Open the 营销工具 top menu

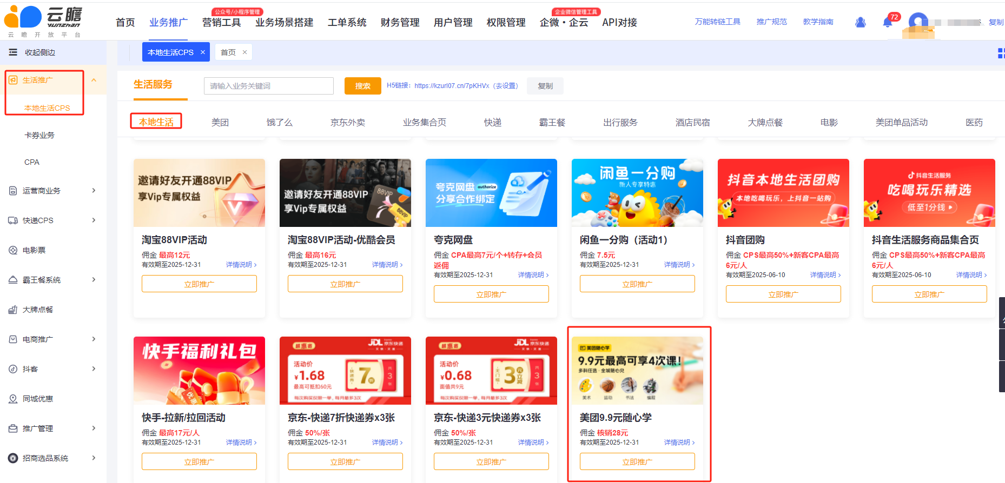point(222,23)
